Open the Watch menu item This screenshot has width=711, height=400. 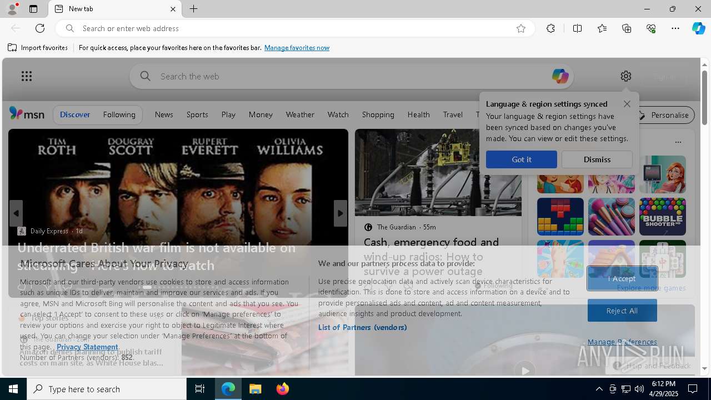click(338, 114)
